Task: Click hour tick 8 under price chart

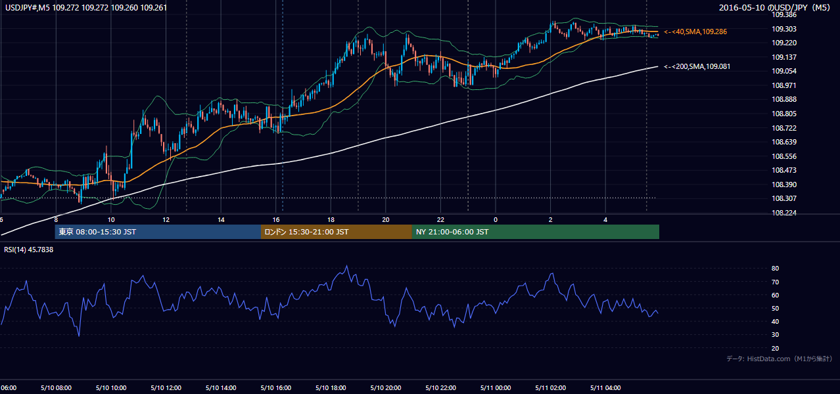Action: click(x=56, y=220)
